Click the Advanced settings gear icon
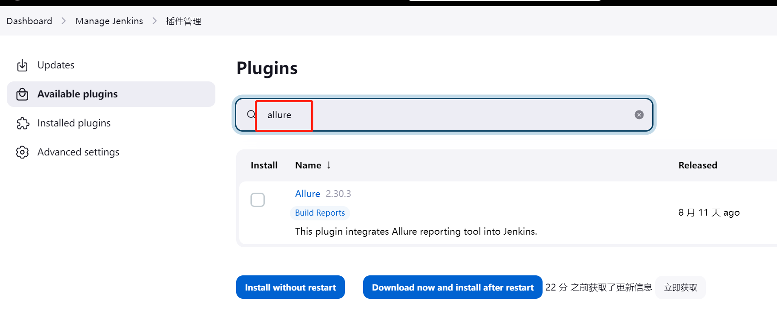777x323 pixels. (22, 152)
